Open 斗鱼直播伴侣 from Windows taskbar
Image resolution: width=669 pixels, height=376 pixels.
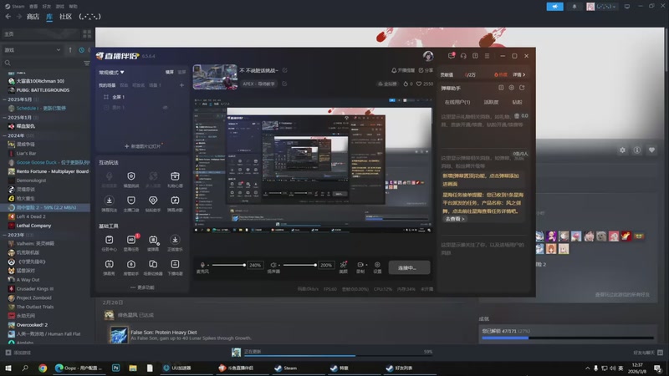tap(237, 368)
